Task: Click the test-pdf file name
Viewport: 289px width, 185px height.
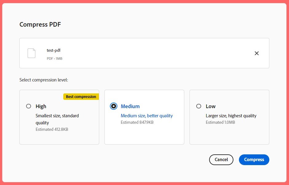Action: [x=54, y=50]
